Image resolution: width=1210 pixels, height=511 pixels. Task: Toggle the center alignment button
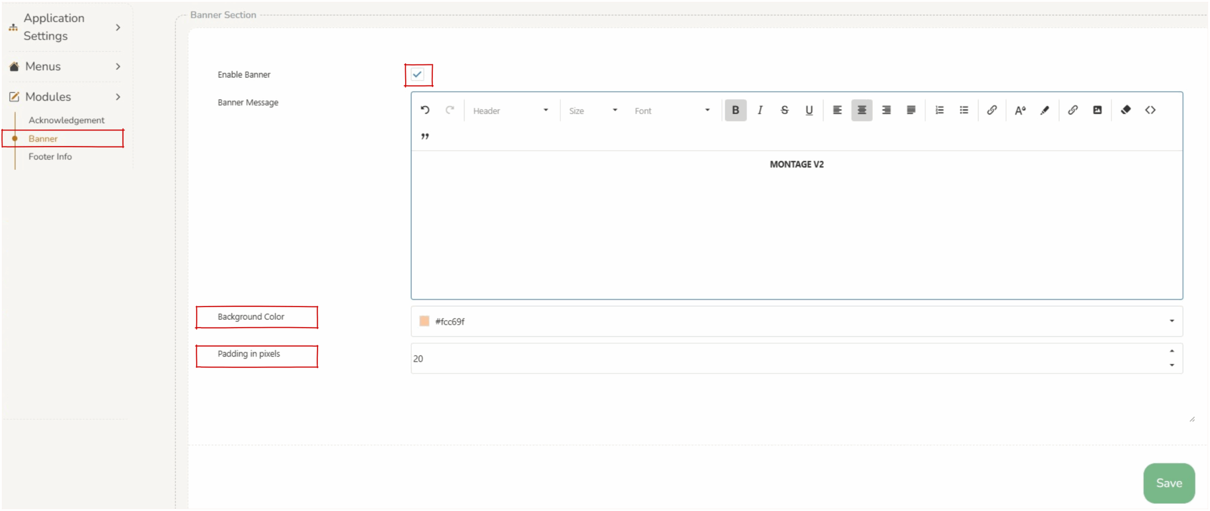pyautogui.click(x=862, y=110)
